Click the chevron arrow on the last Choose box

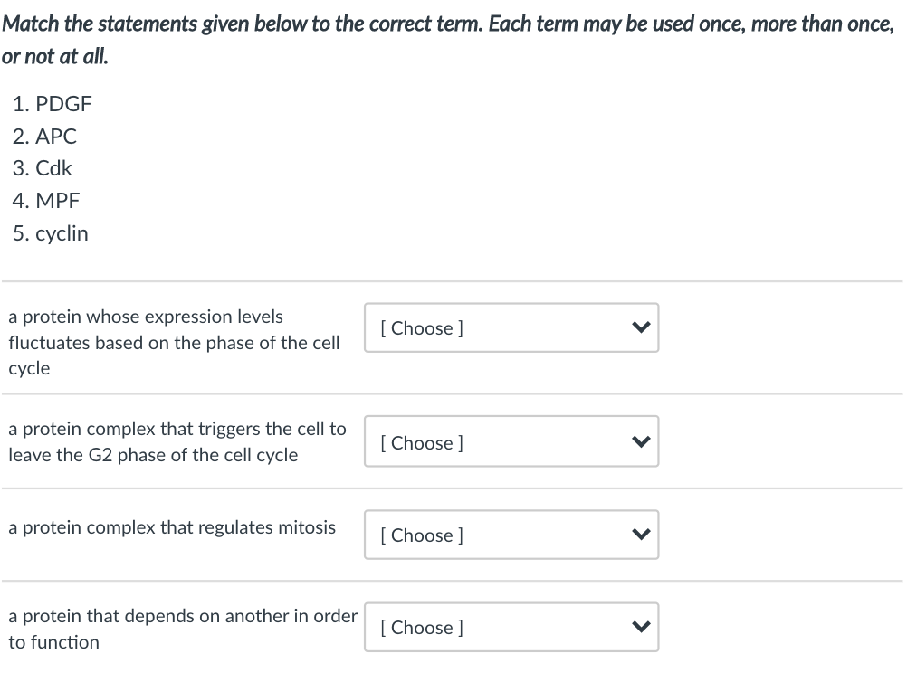640,627
